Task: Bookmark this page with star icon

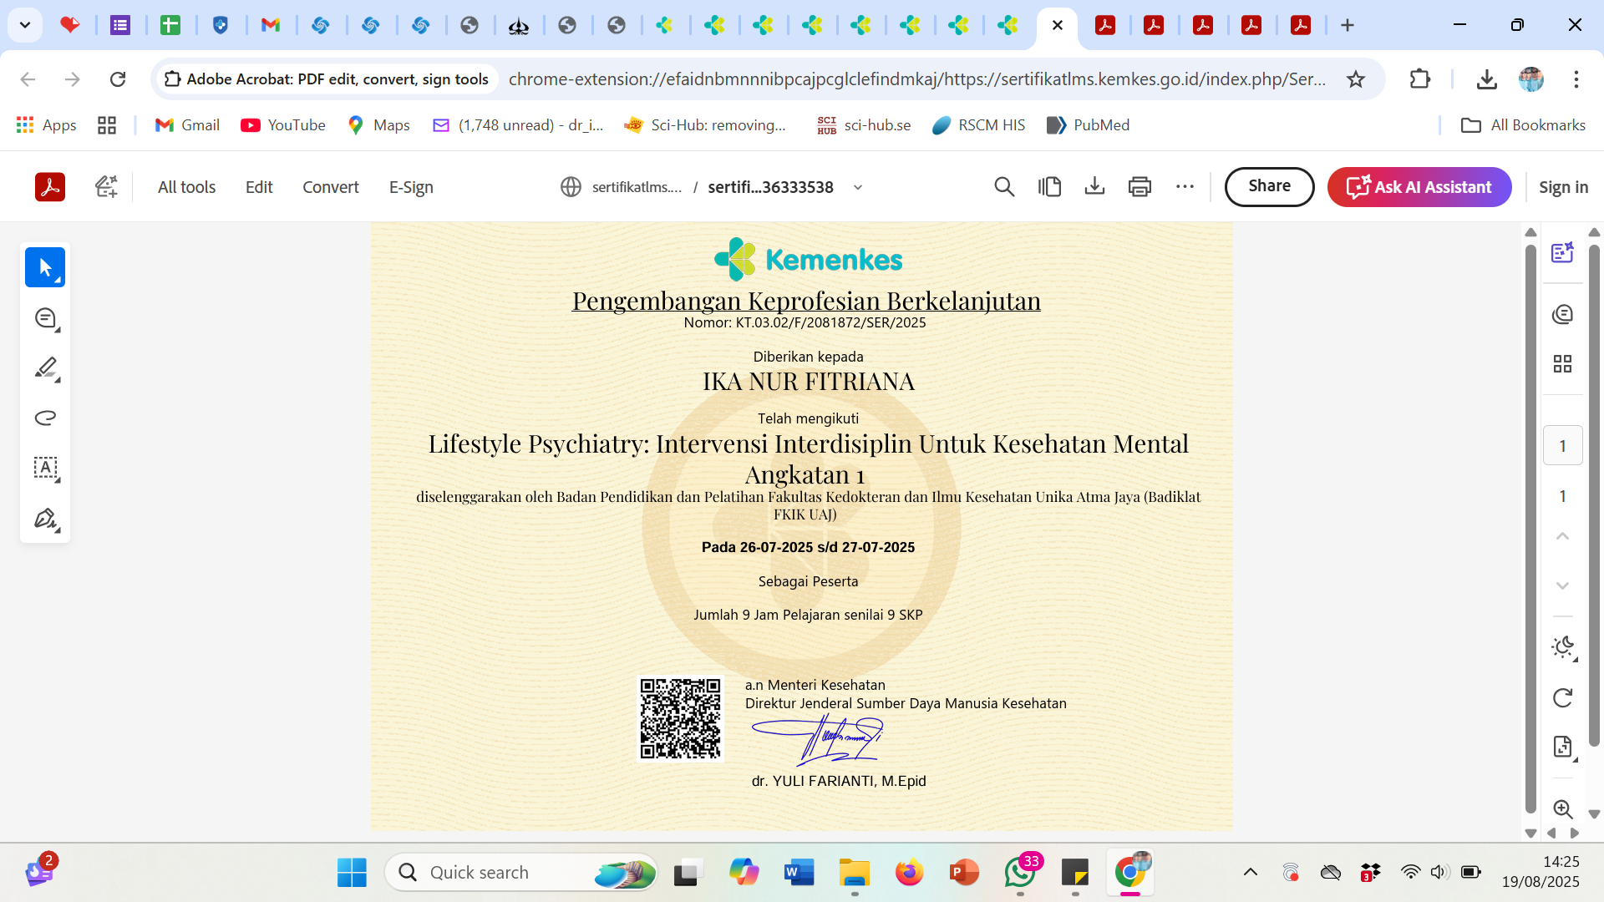Action: [1356, 79]
